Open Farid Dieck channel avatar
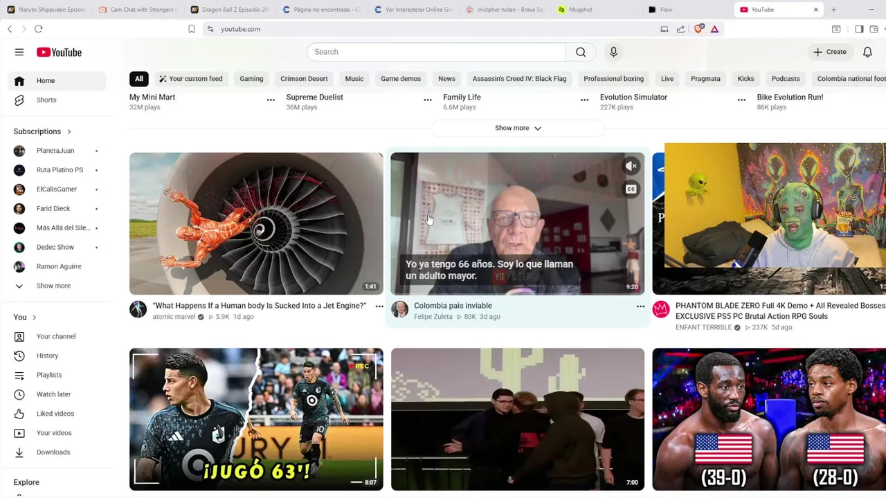Image resolution: width=886 pixels, height=498 pixels. [19, 209]
